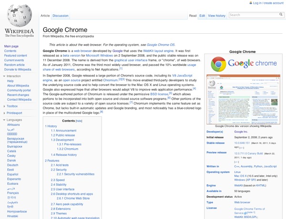The image size is (286, 219).
Task: Open 12.0.711.0 Canary Build link
Action: coord(248,153)
